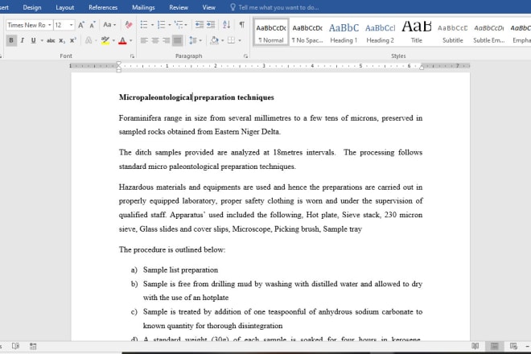The height and width of the screenshot is (354, 531).
Task: Click the right indent ruler marker
Action: (422, 68)
